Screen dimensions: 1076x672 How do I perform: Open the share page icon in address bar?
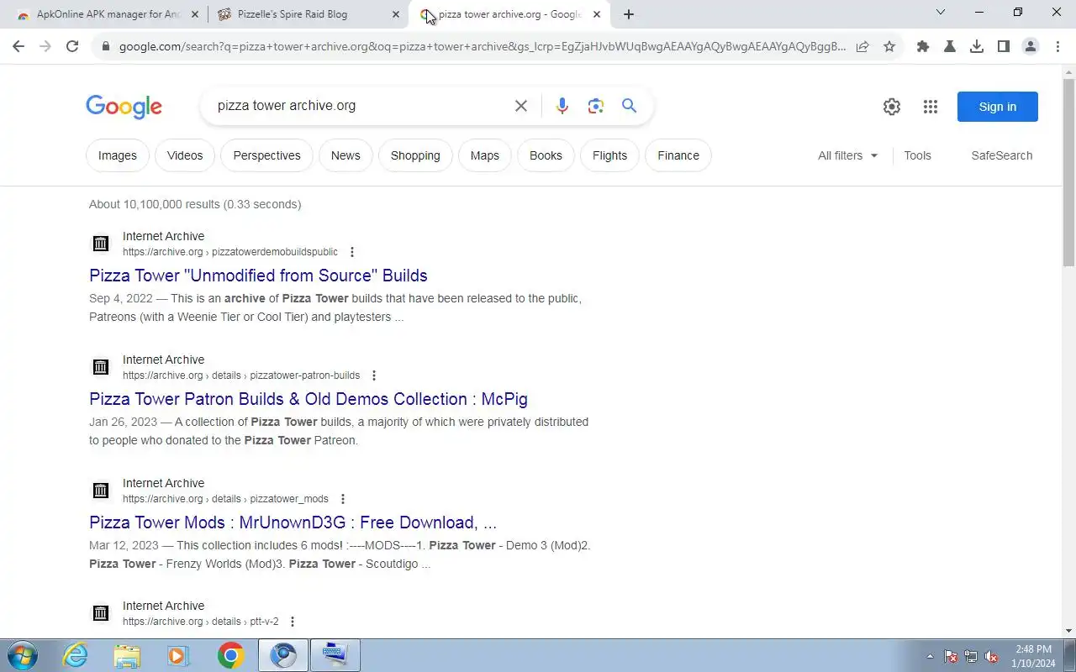tap(862, 47)
